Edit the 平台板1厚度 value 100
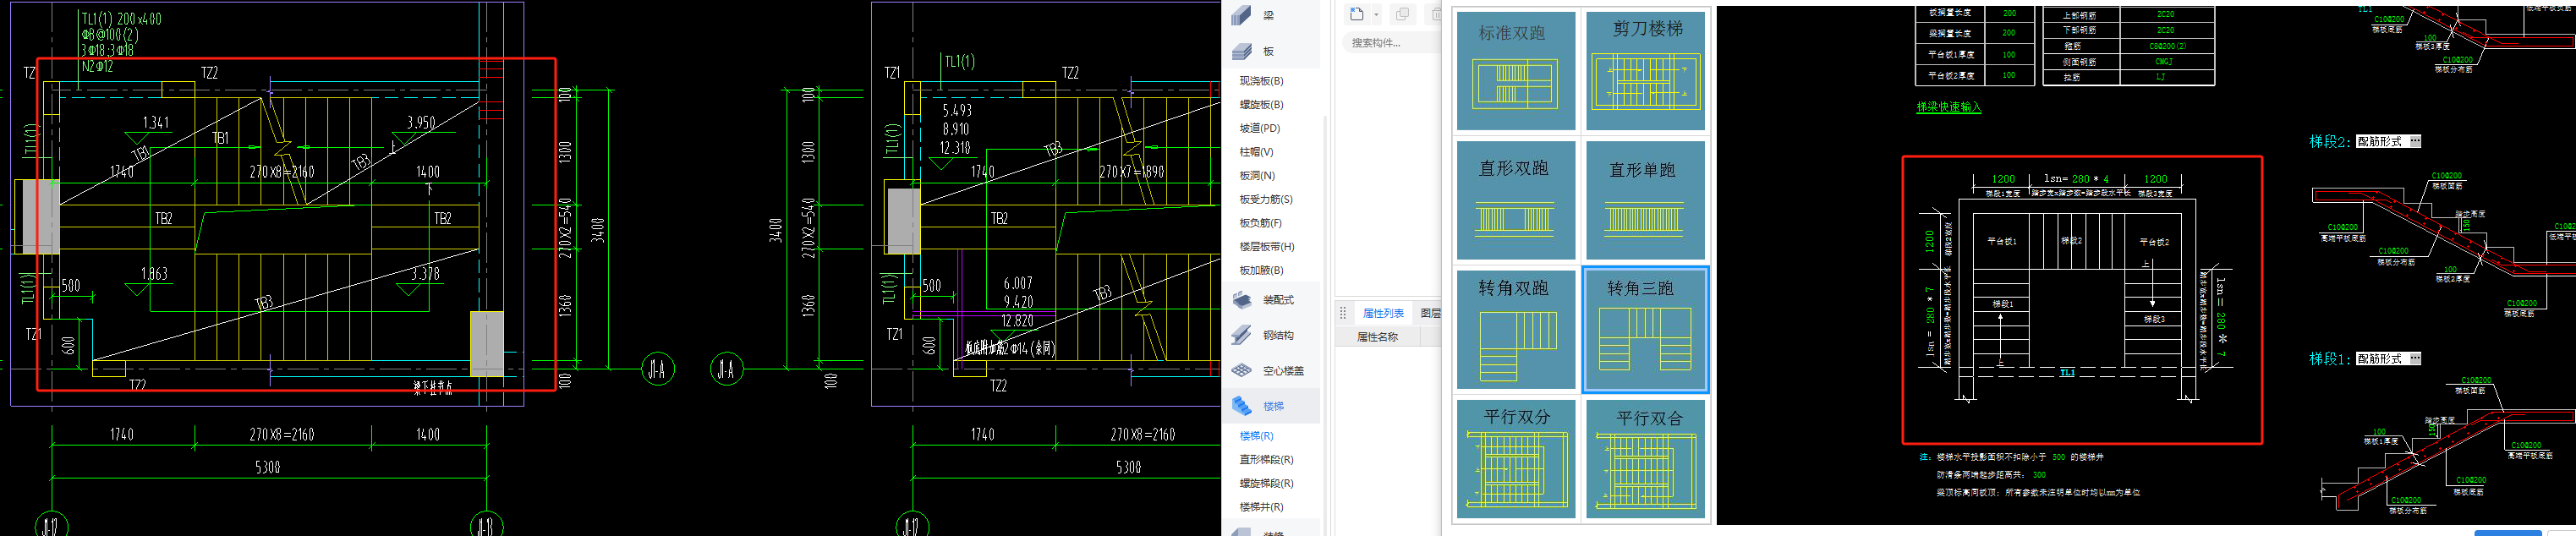 (2009, 55)
